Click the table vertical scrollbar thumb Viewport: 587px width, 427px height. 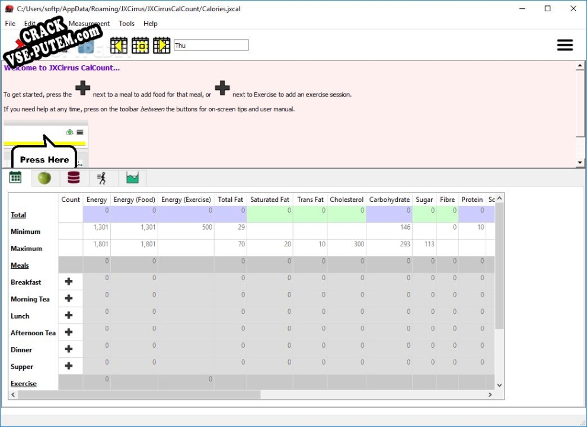tap(499, 266)
